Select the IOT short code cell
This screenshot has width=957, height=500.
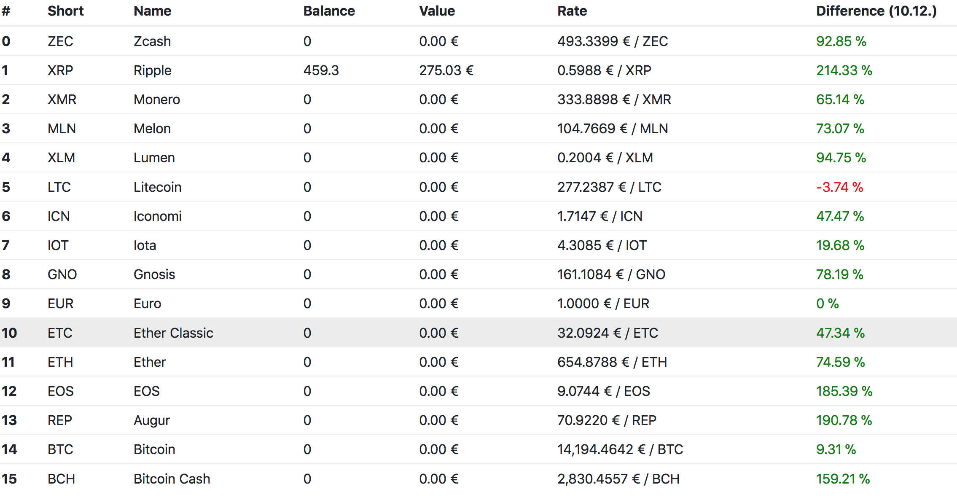pyautogui.click(x=58, y=245)
